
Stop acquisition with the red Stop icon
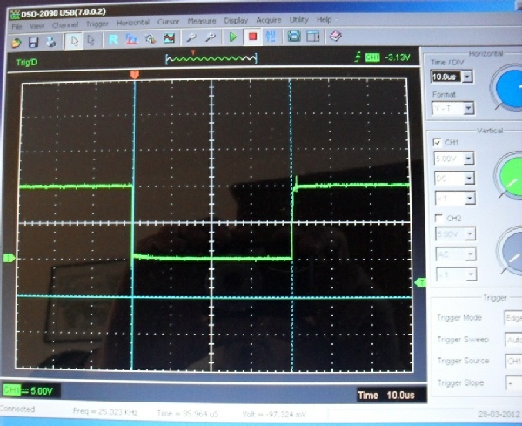252,36
